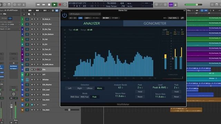221x124 pixels.
Task: Open the Editors scissors icon
Action: coord(24,4)
